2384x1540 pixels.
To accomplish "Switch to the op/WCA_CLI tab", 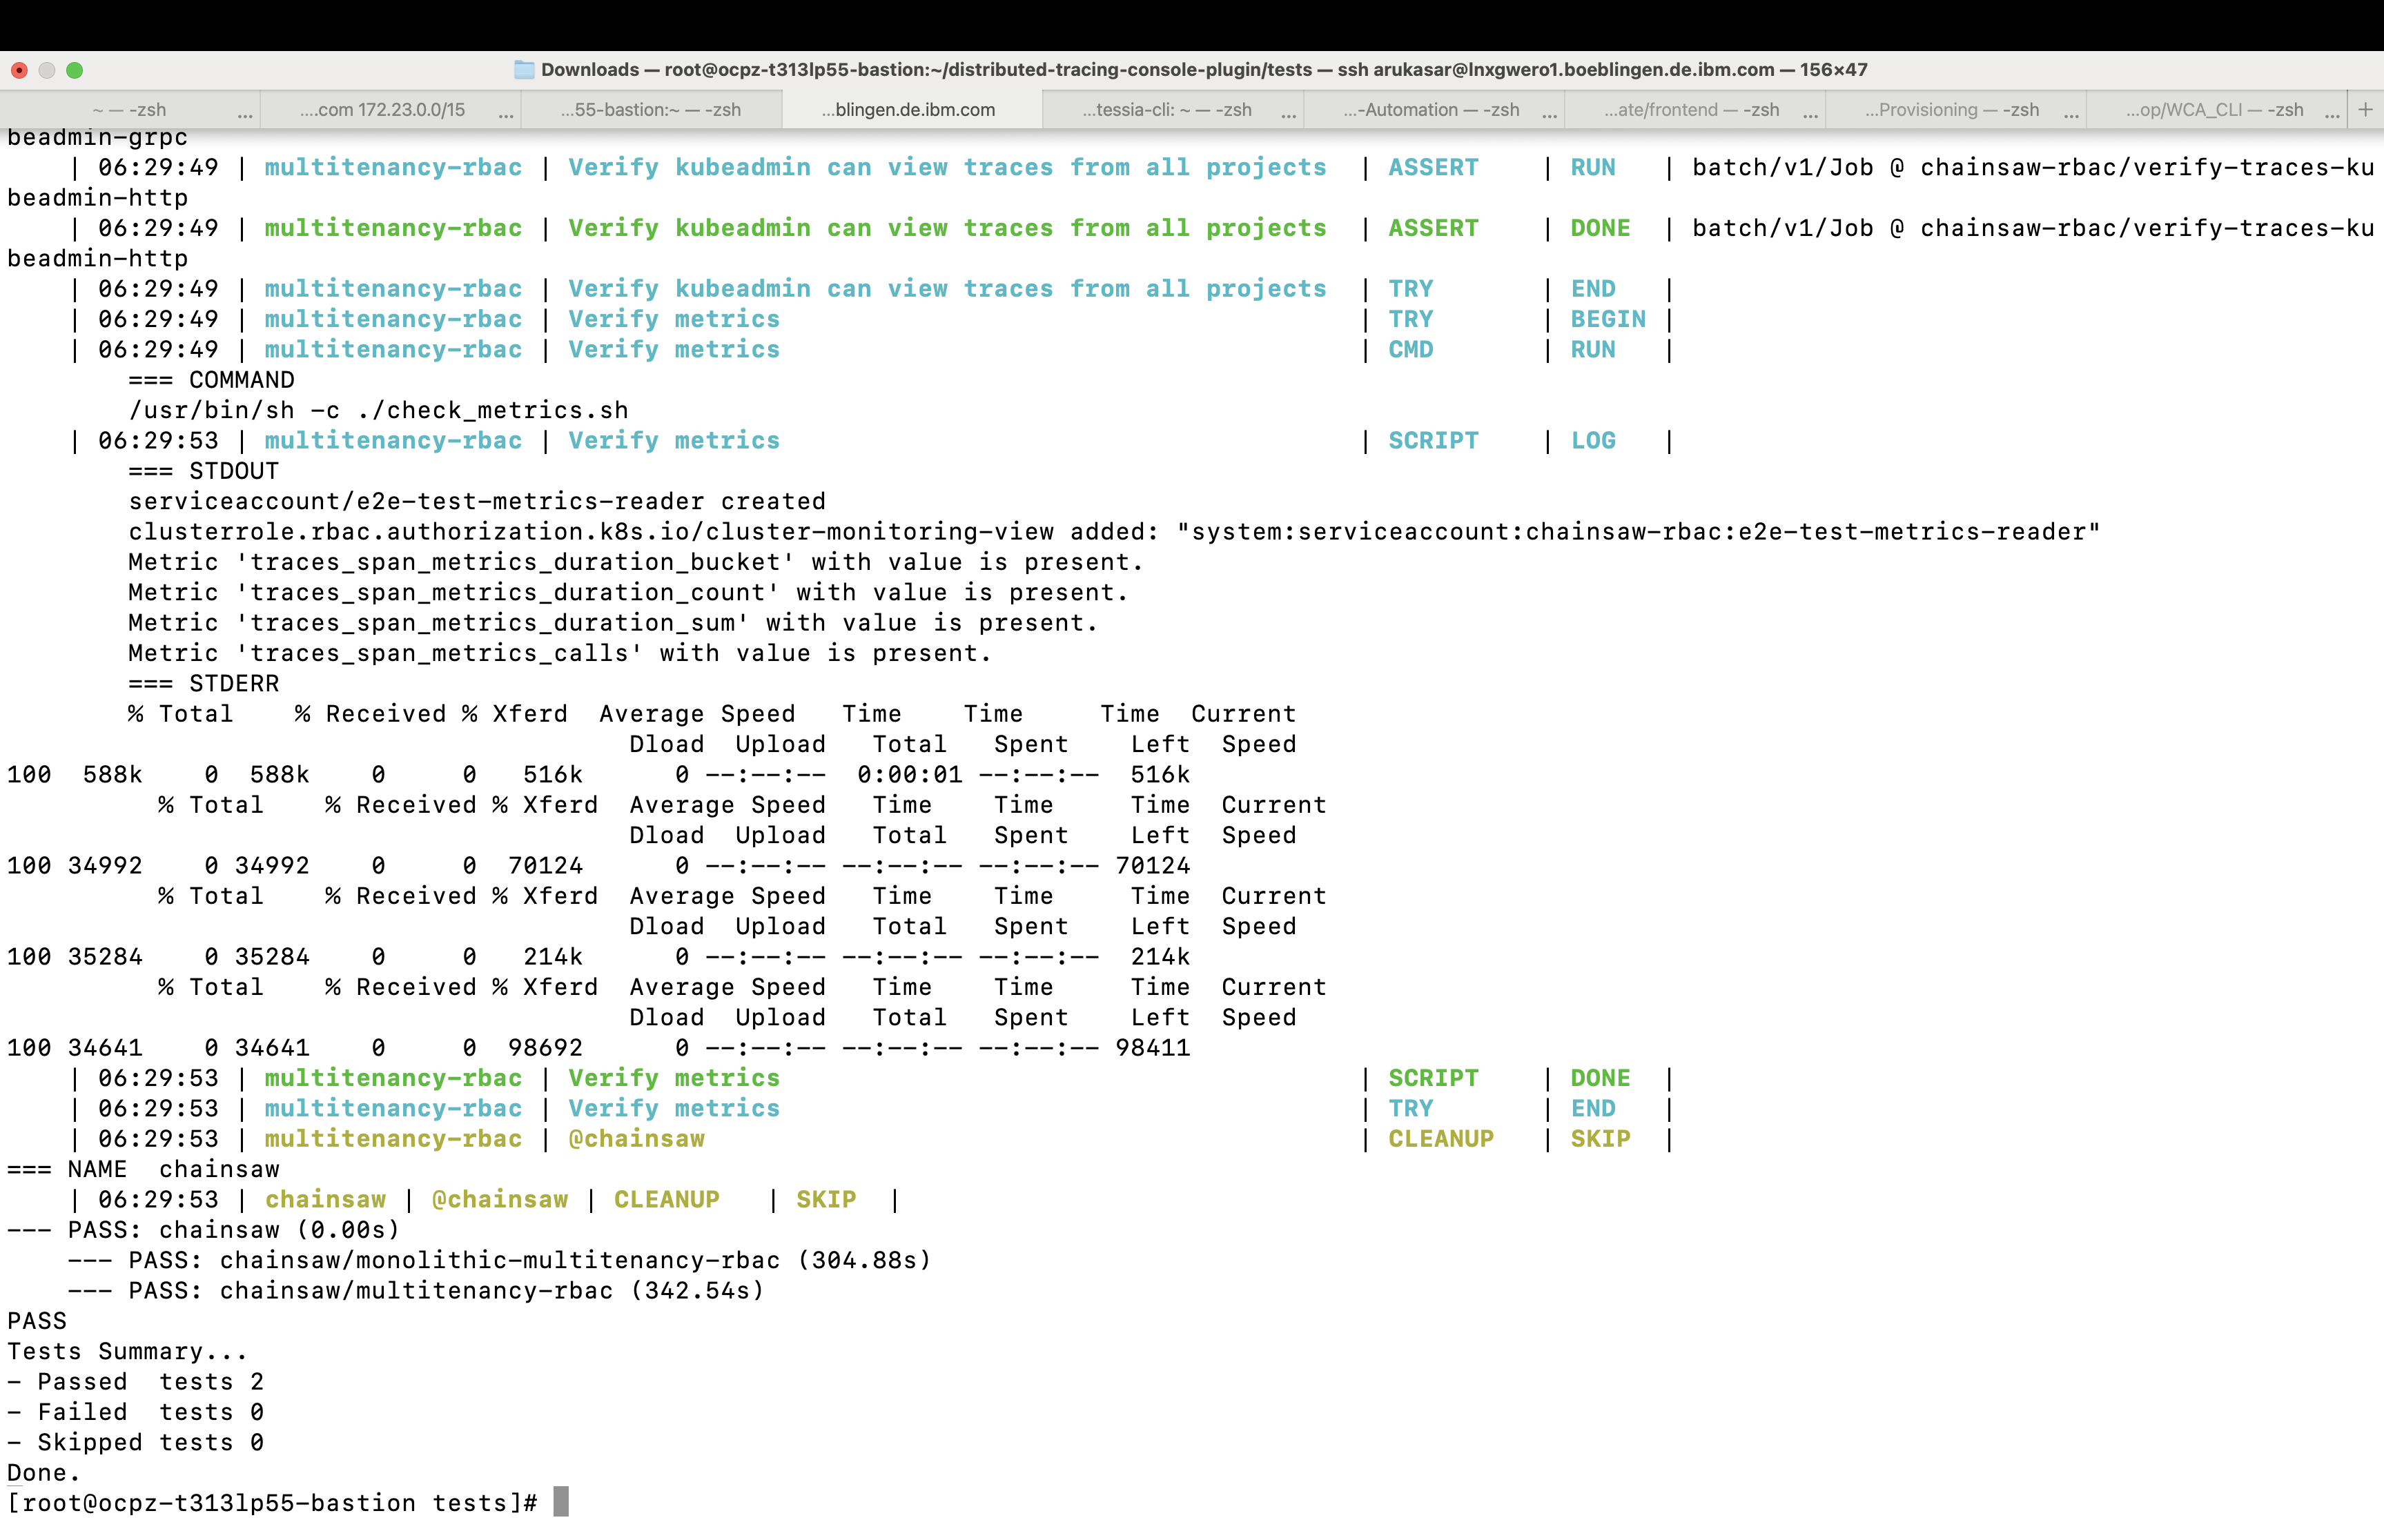I will click(x=2214, y=110).
